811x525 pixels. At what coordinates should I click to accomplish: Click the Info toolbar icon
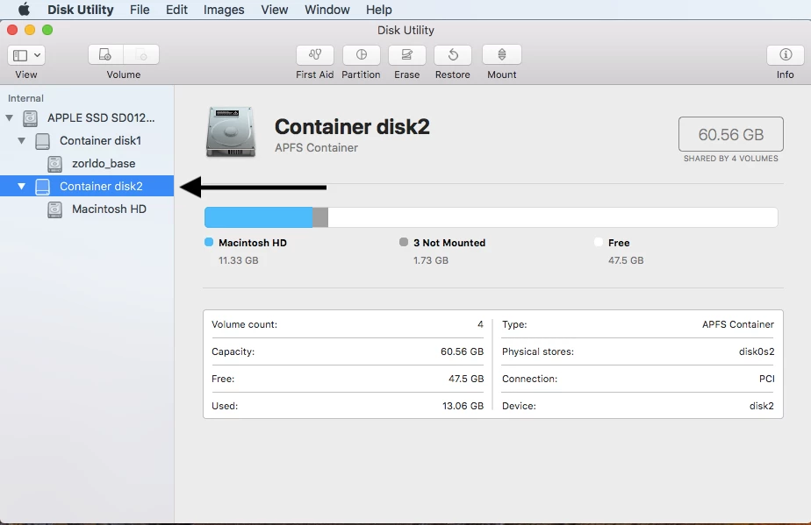[x=786, y=54]
